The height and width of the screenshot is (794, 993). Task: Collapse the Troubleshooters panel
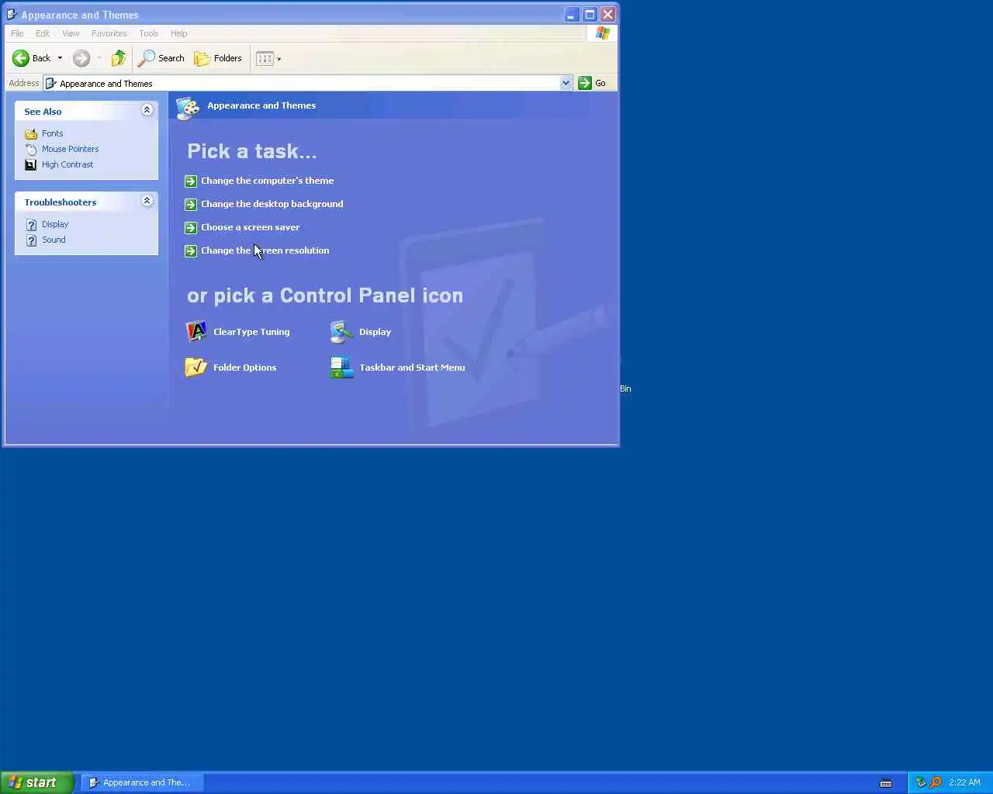pyautogui.click(x=147, y=201)
